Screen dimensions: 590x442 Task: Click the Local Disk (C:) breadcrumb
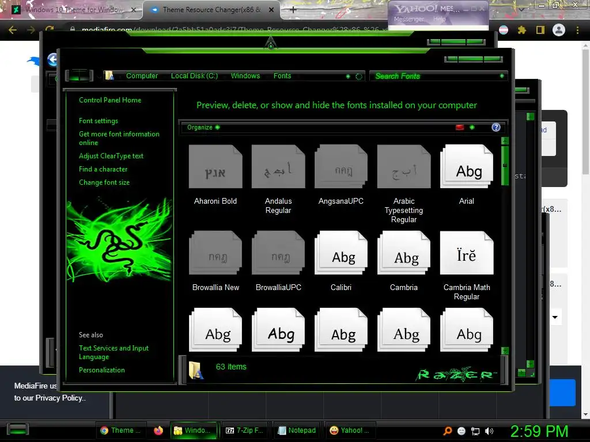(194, 75)
